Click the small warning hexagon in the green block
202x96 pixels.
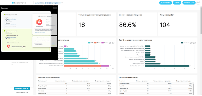9,46
